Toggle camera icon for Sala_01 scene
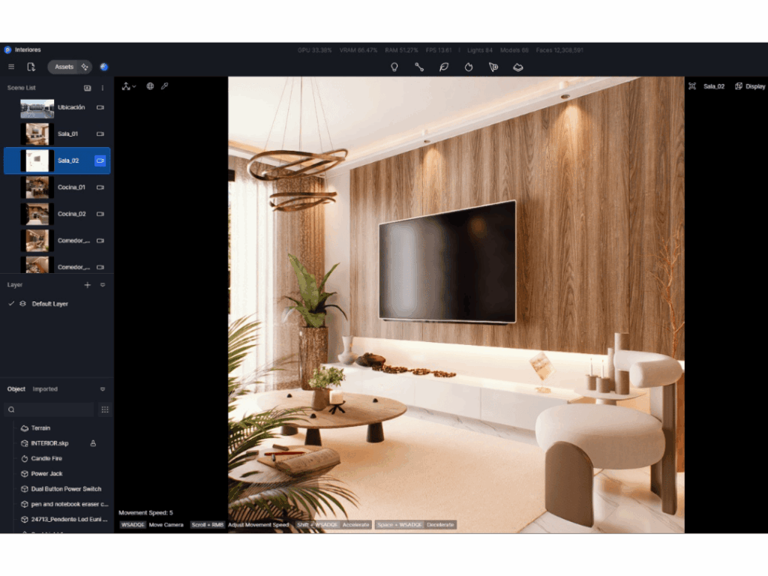 [x=100, y=133]
